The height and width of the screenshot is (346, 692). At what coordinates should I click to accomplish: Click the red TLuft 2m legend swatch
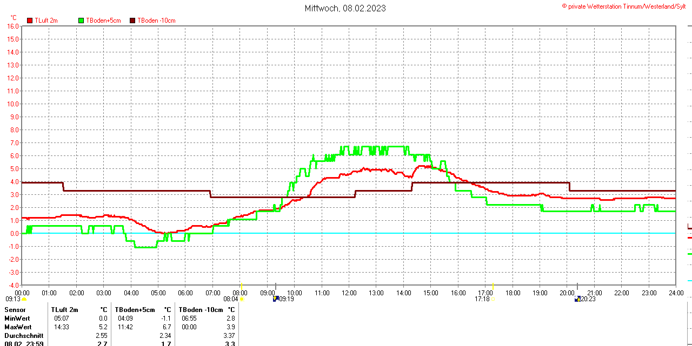coord(30,21)
